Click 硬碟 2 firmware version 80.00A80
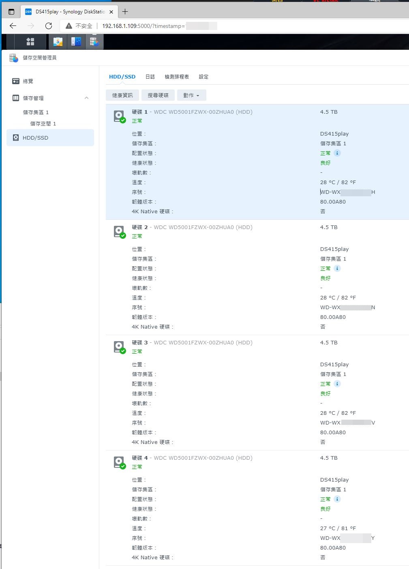409x569 pixels. tap(333, 317)
